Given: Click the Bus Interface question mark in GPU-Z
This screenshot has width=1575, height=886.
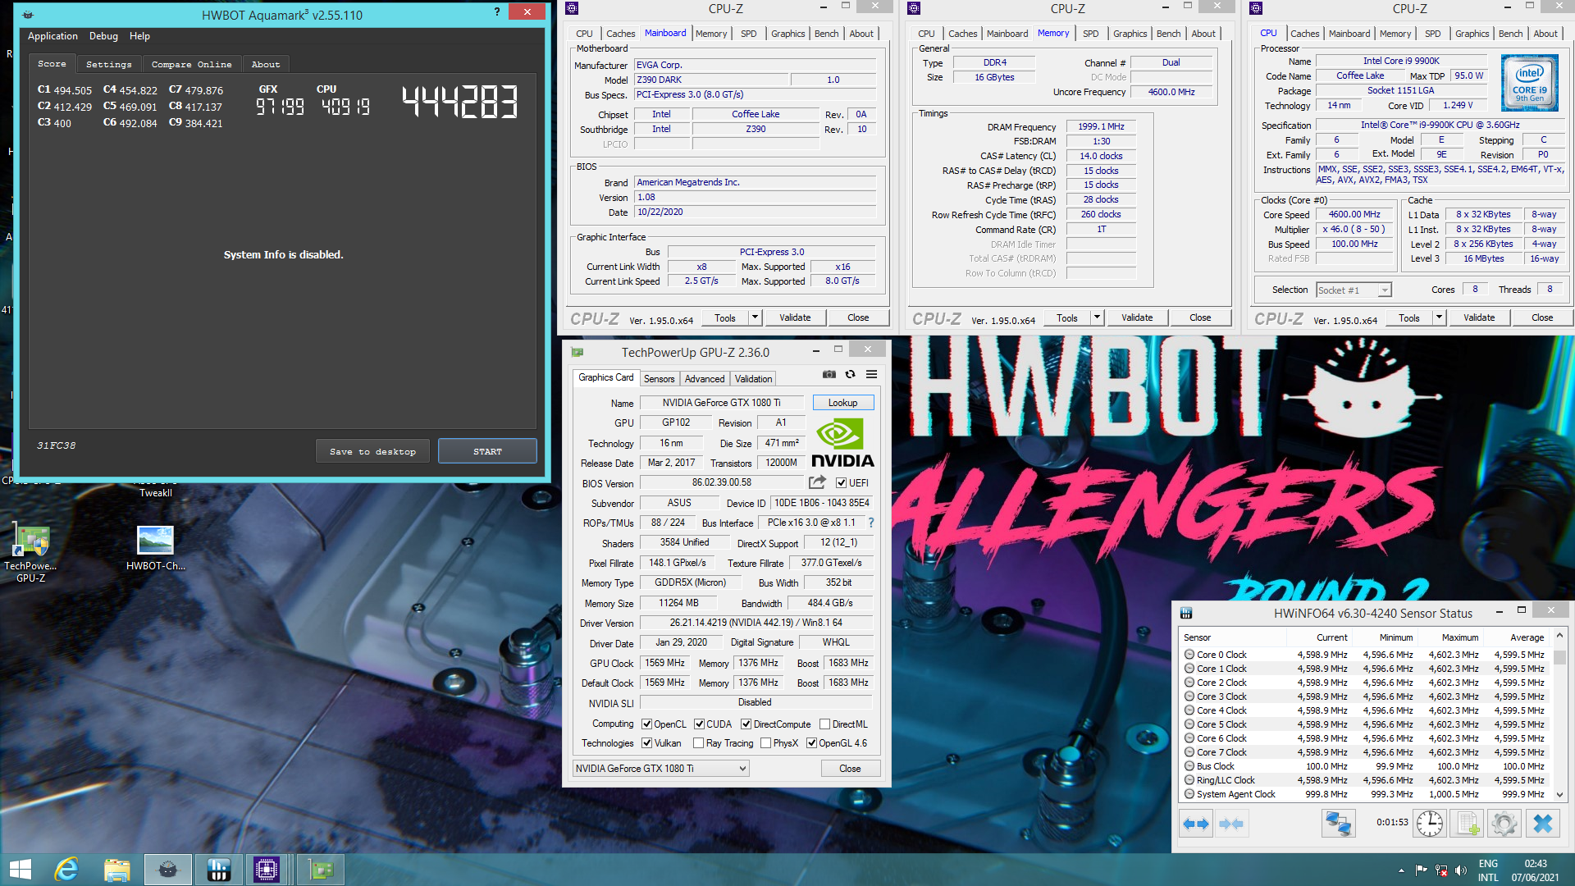Looking at the screenshot, I should click(x=871, y=523).
